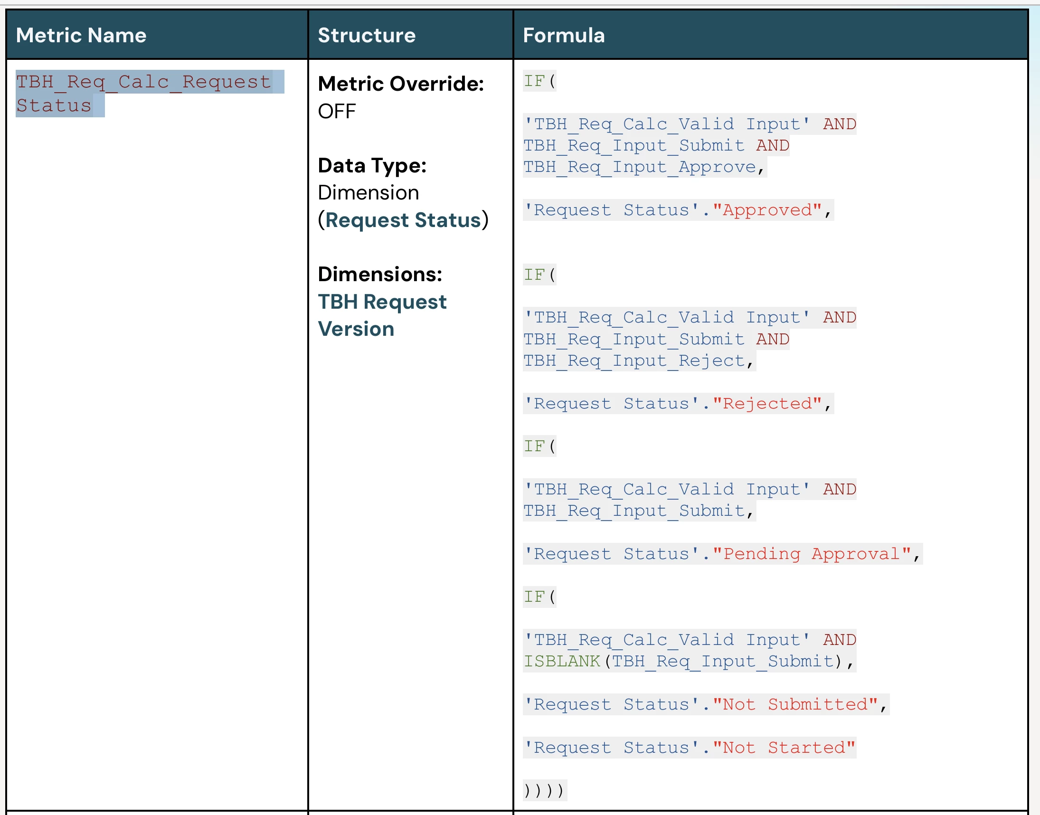Click the OFF value under Metric Override
Screen dimensions: 1040x815
click(336, 112)
